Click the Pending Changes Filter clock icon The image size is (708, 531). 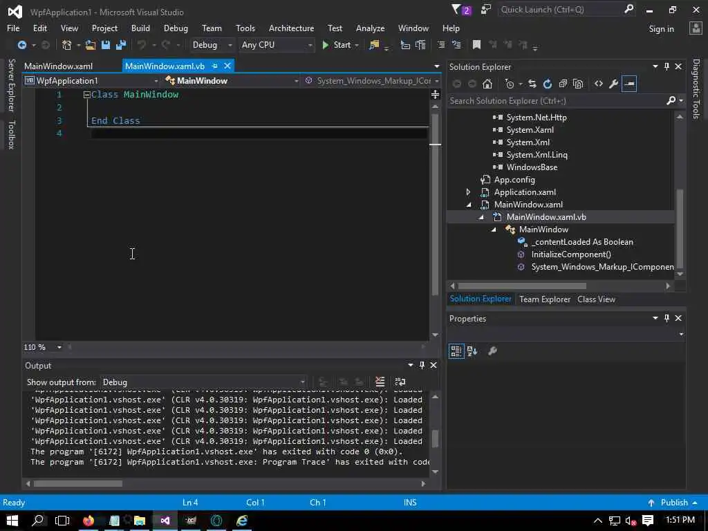[x=510, y=84]
